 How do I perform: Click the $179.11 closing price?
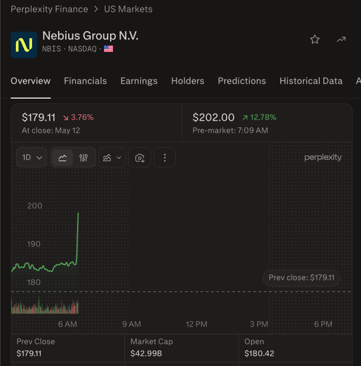[x=38, y=117]
